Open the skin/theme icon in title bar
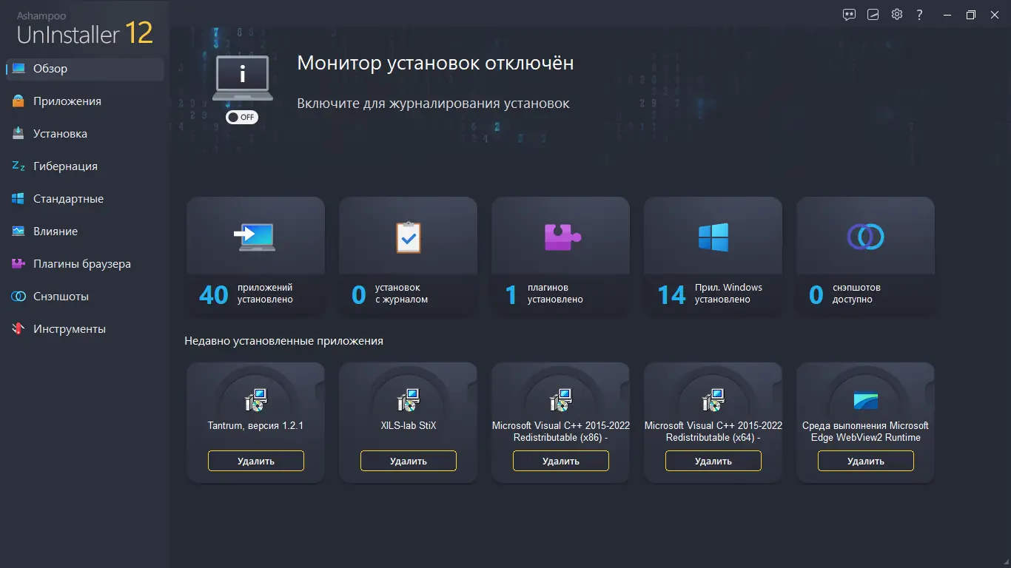1011x568 pixels. pyautogui.click(x=873, y=14)
